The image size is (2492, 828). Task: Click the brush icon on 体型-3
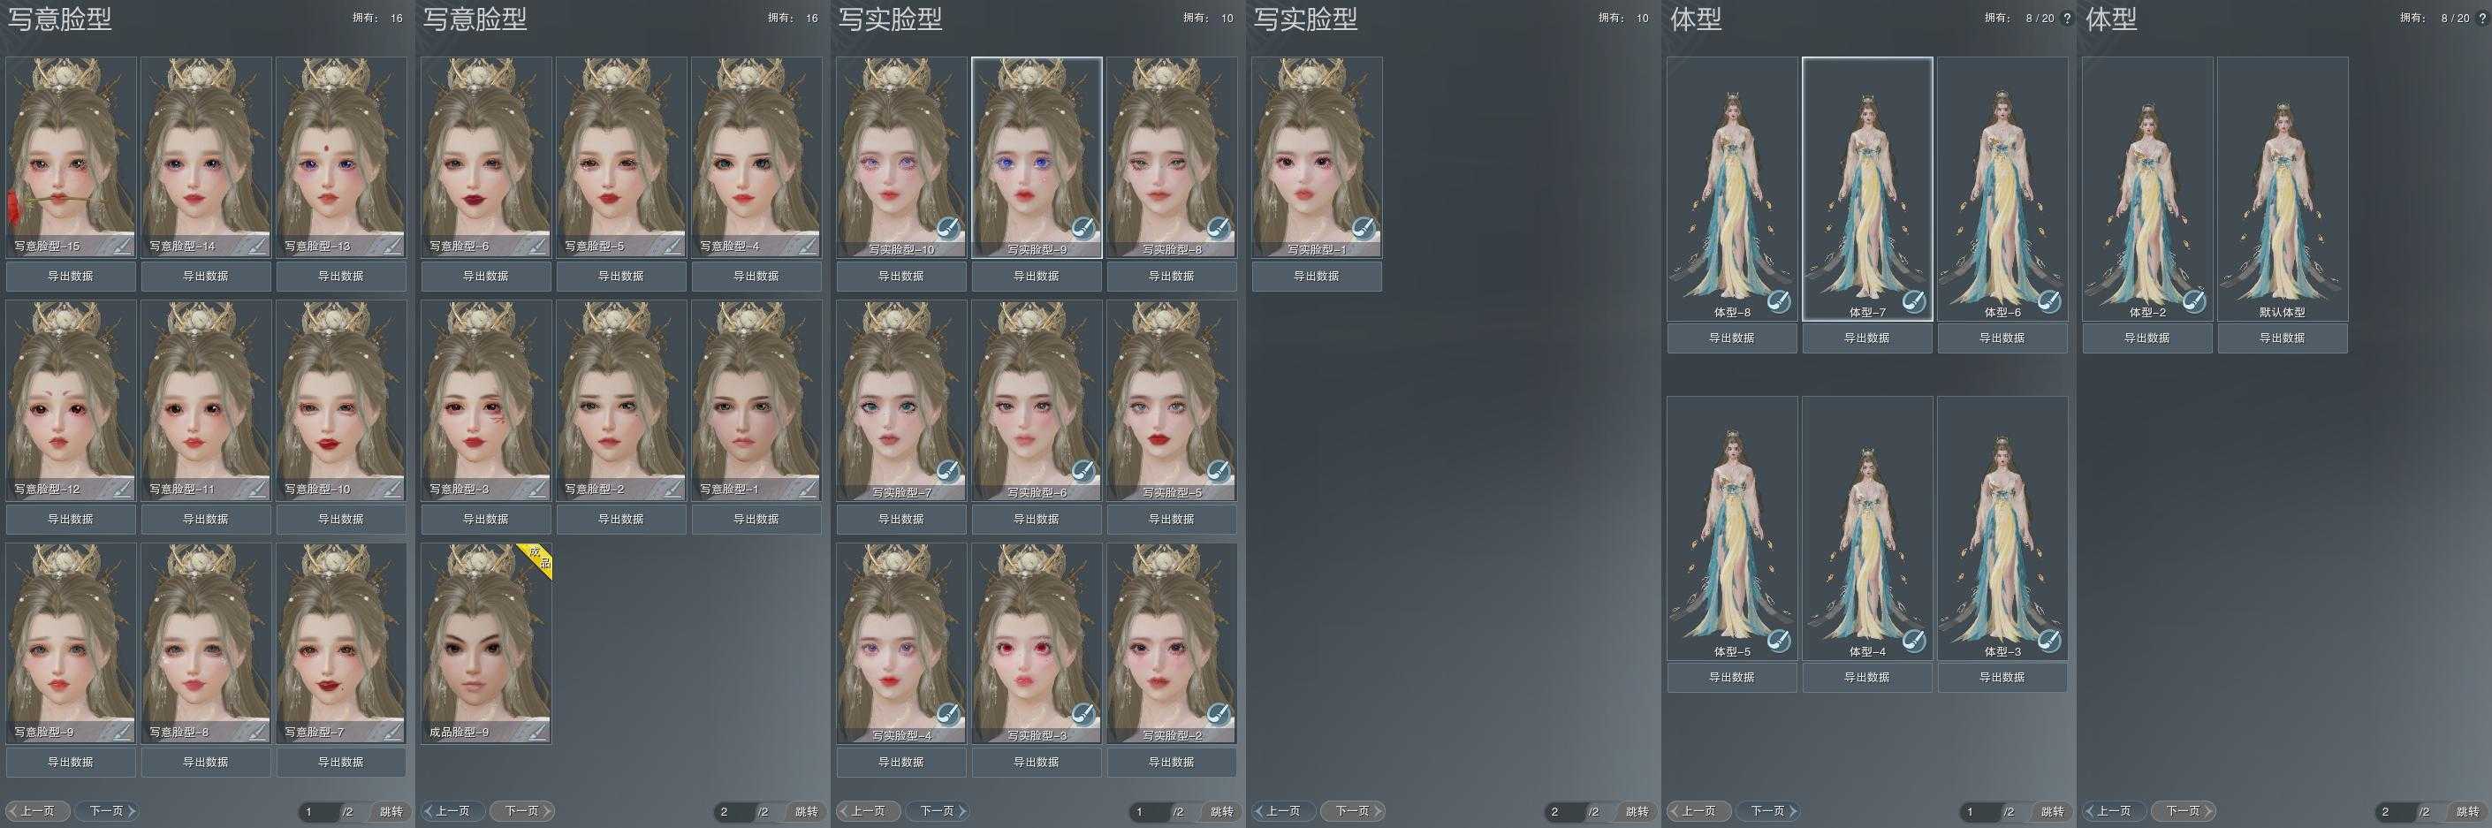(x=2049, y=642)
